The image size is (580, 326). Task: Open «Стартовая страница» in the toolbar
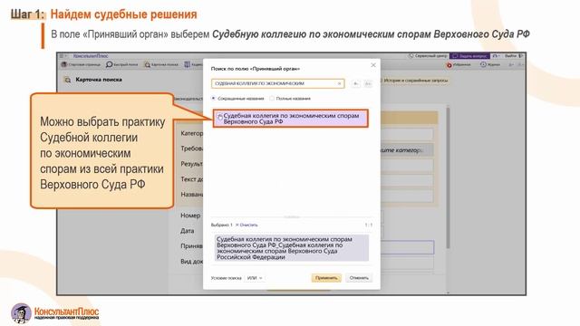81,64
